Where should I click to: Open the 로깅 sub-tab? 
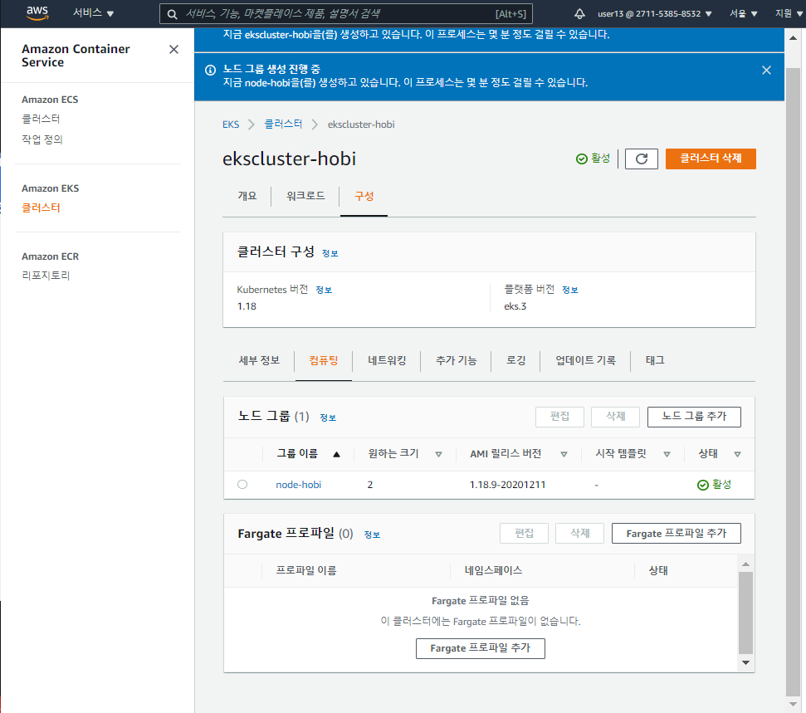[515, 361]
